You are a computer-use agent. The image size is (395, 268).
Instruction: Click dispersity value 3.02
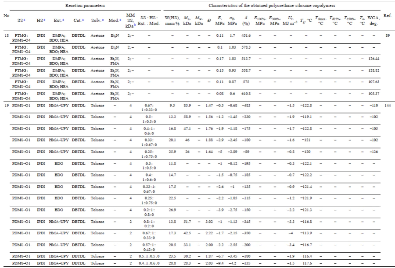pos(209,222)
